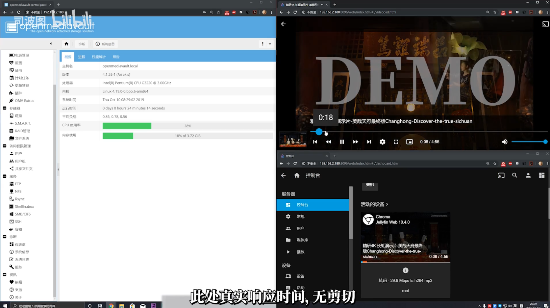Open the 共享文件夹 sidebar item

[21, 169]
